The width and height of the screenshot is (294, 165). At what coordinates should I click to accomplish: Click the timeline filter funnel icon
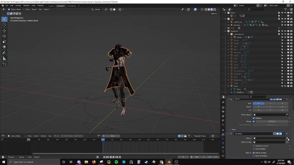[189, 136]
